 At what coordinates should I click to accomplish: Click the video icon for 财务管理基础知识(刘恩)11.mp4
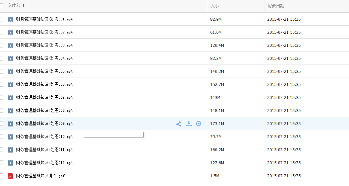point(10,150)
